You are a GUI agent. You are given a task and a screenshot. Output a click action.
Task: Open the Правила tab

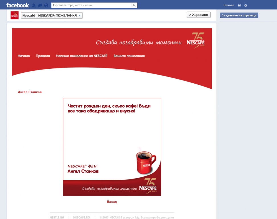point(43,56)
